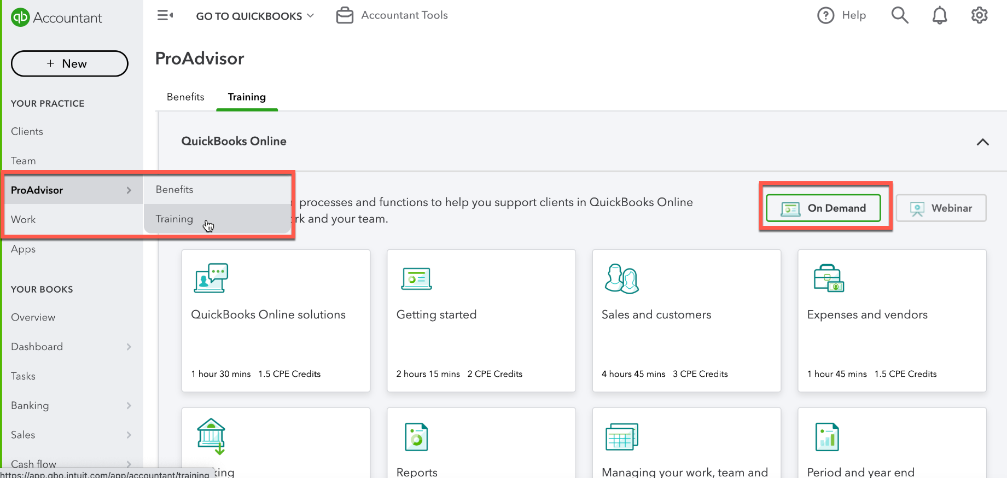Click the Webinar button
Viewport: 1007px width, 478px height.
941,208
